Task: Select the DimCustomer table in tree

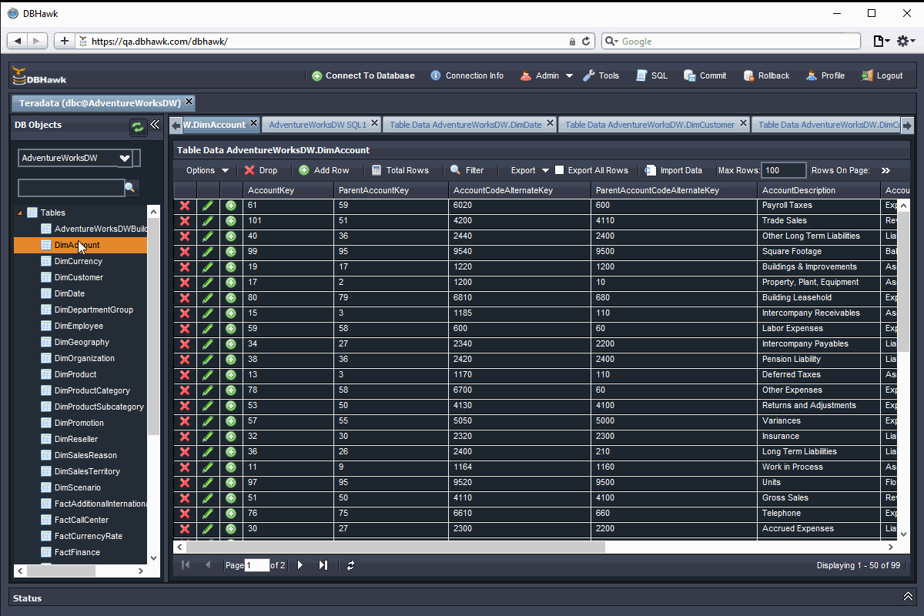Action: tap(79, 277)
